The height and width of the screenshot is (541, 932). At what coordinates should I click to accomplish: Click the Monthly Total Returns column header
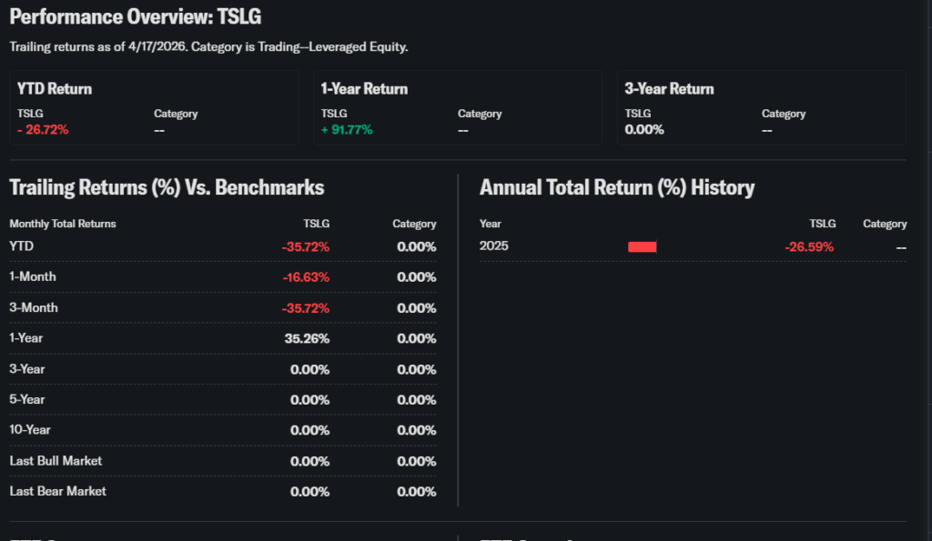point(63,224)
